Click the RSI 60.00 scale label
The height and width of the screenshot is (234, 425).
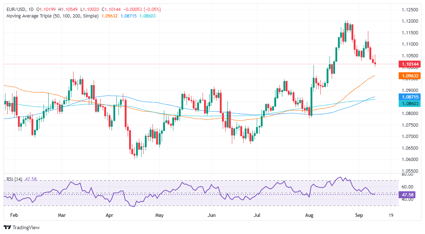point(407,187)
